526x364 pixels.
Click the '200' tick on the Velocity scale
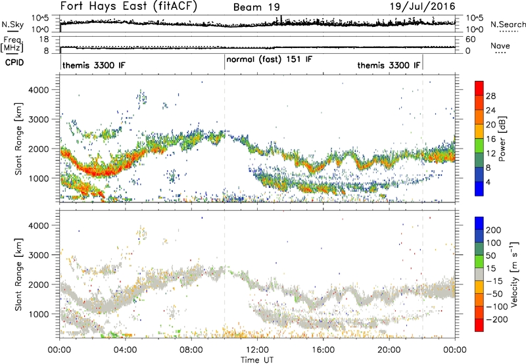tap(494, 230)
